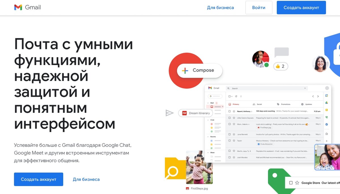Open the Social inbox tab
Screen dimensions: 340x194
coord(259,104)
